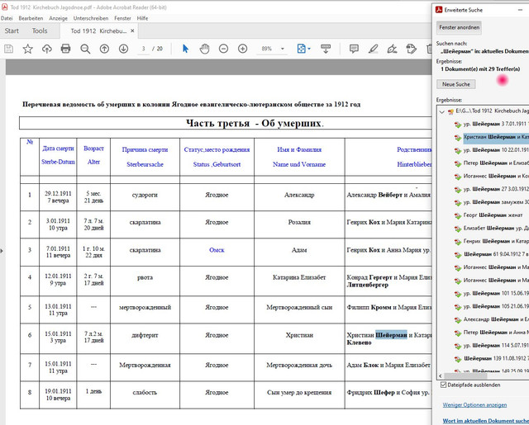Open the magnifier find text tool
The image size is (529, 425).
(x=85, y=49)
